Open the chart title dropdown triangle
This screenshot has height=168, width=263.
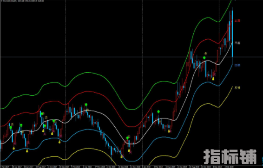(2, 1)
